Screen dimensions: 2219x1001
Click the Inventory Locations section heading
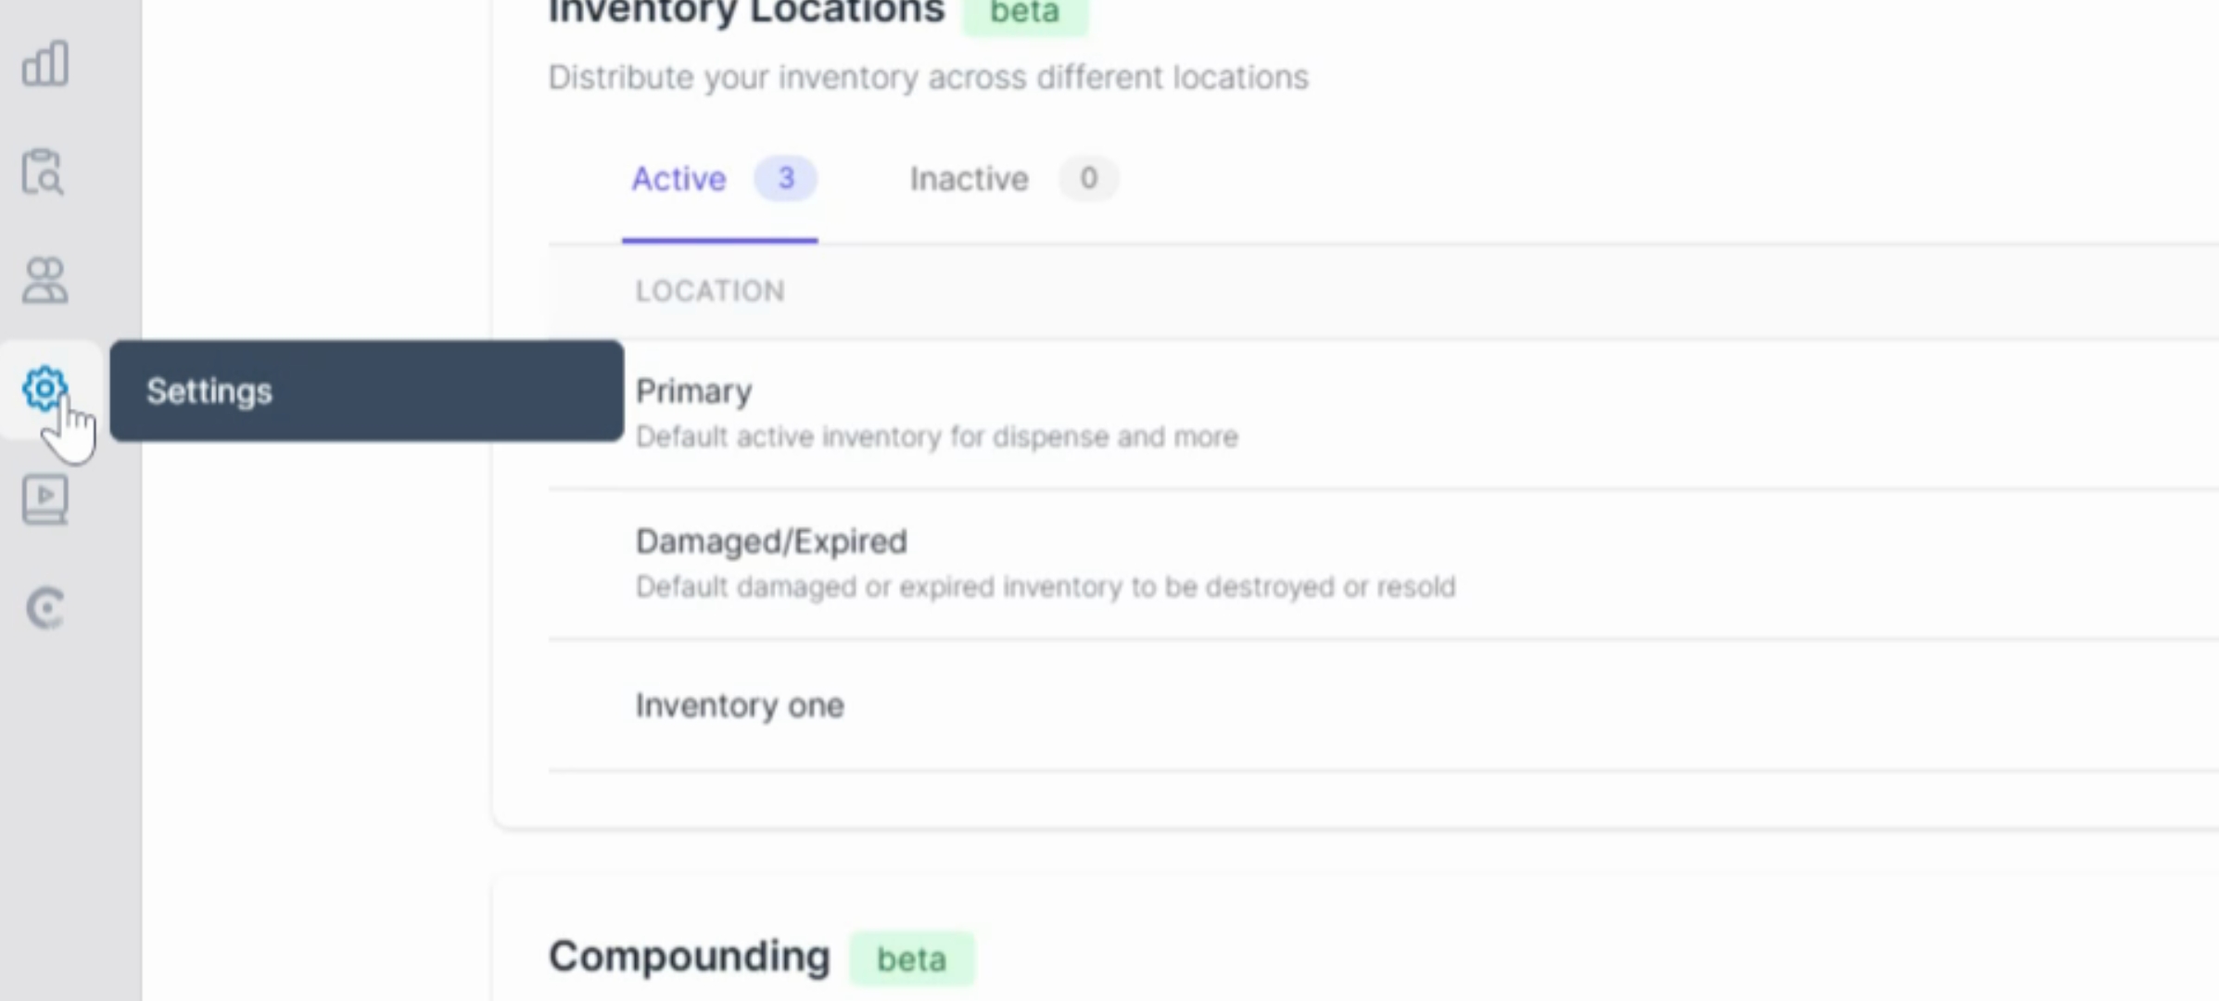pyautogui.click(x=746, y=13)
